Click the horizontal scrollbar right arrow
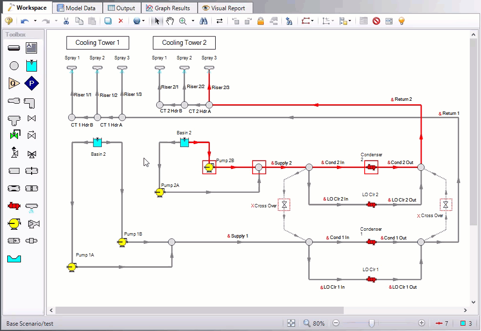Image resolution: width=481 pixels, height=331 pixels. [x=465, y=310]
